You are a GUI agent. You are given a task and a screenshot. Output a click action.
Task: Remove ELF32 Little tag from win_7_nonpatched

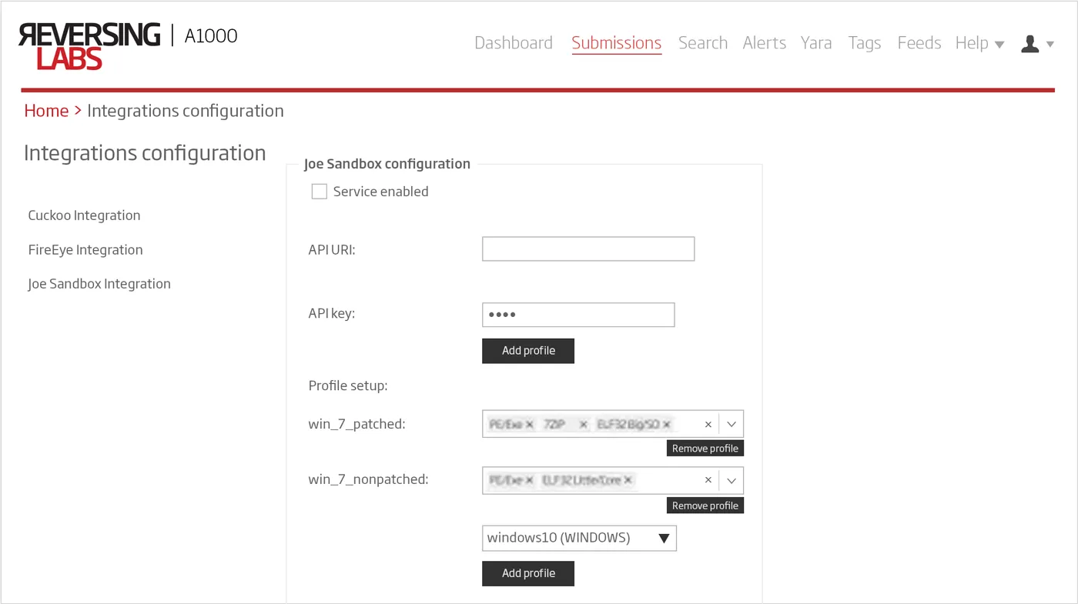pos(628,481)
